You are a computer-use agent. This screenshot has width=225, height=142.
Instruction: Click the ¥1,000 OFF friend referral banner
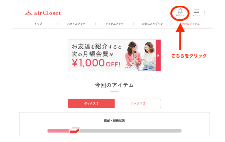114,55
